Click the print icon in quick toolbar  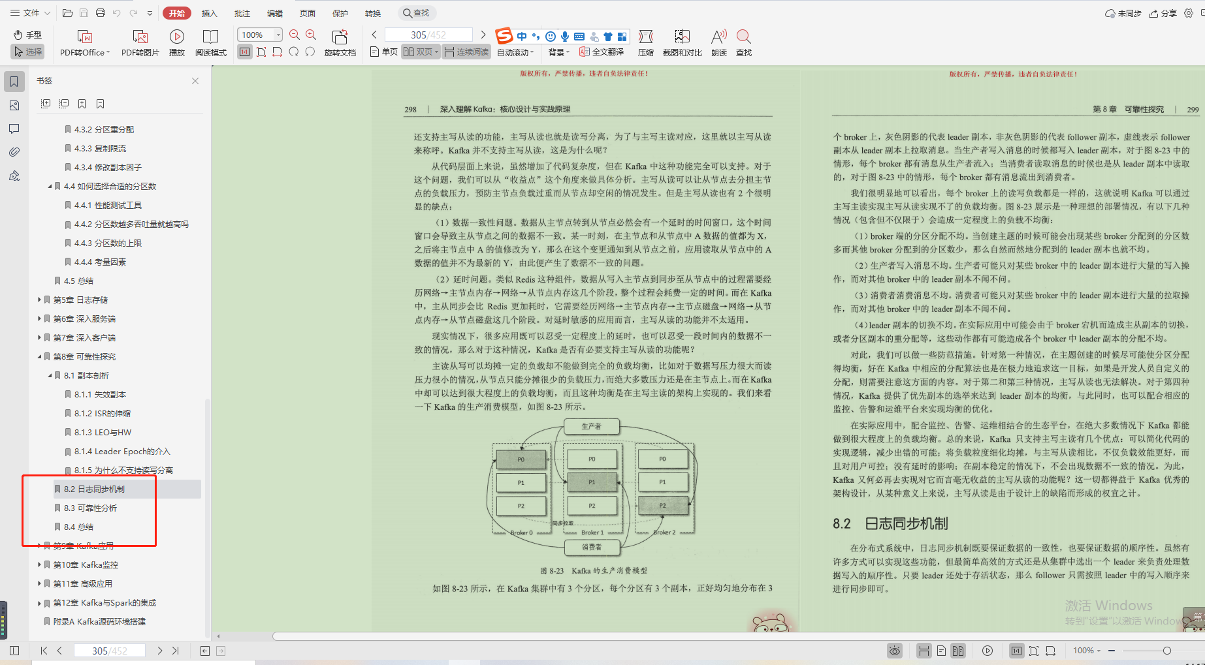(100, 13)
